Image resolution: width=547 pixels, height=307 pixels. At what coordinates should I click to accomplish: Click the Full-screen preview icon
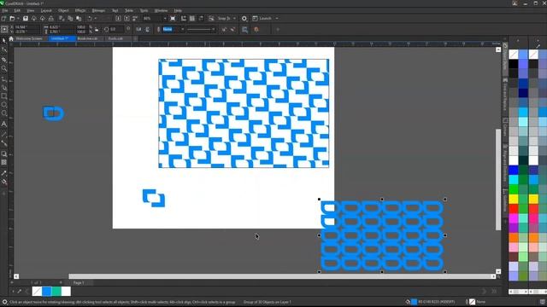173,19
